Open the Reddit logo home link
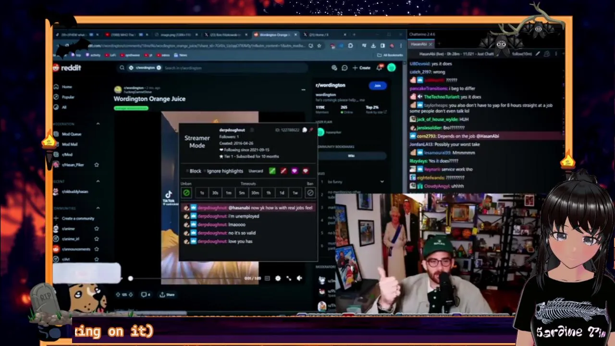Viewport: 615px width, 346px height. [x=67, y=68]
